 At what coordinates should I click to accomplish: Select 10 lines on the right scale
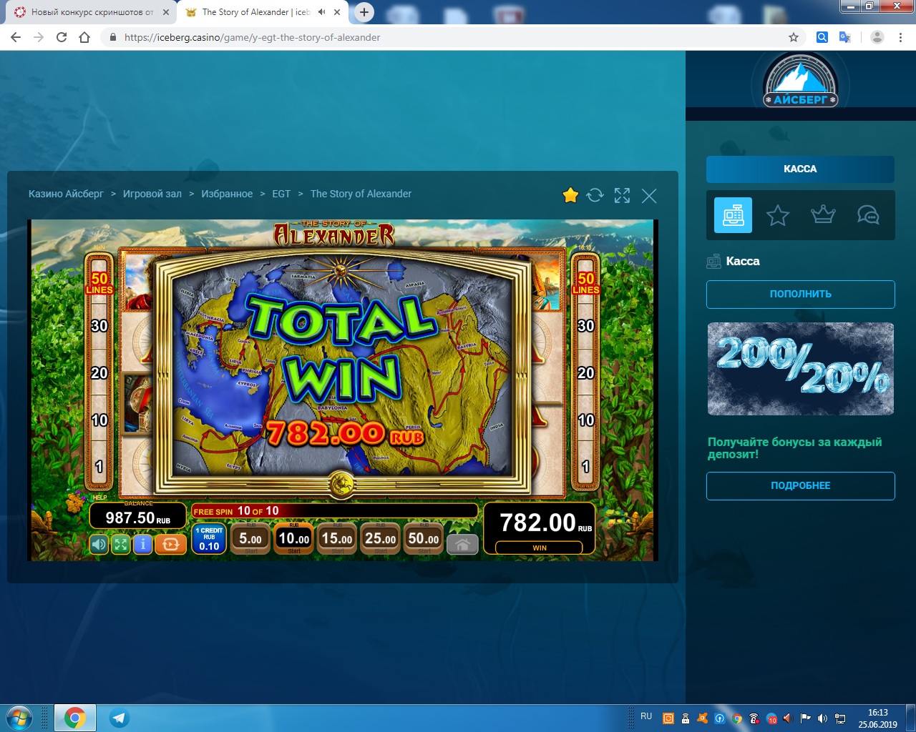click(586, 420)
